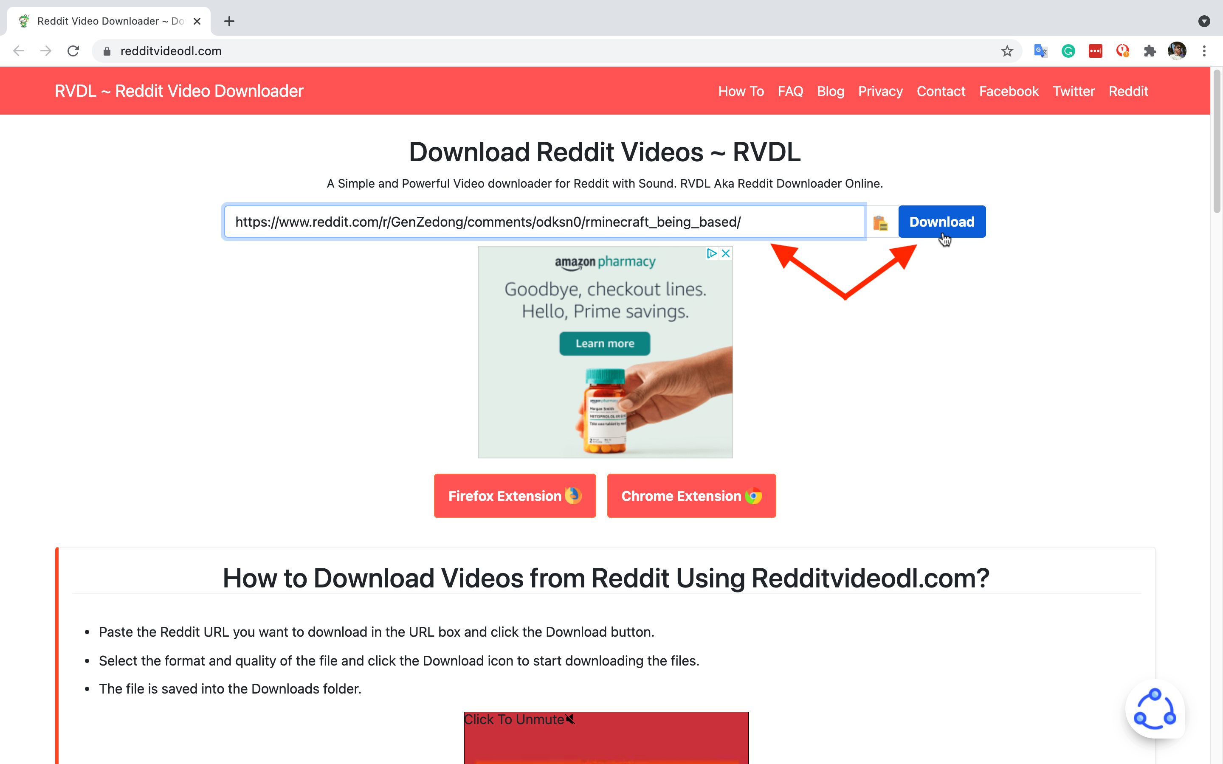The height and width of the screenshot is (764, 1223).
Task: Click the ad close X button
Action: click(x=726, y=253)
